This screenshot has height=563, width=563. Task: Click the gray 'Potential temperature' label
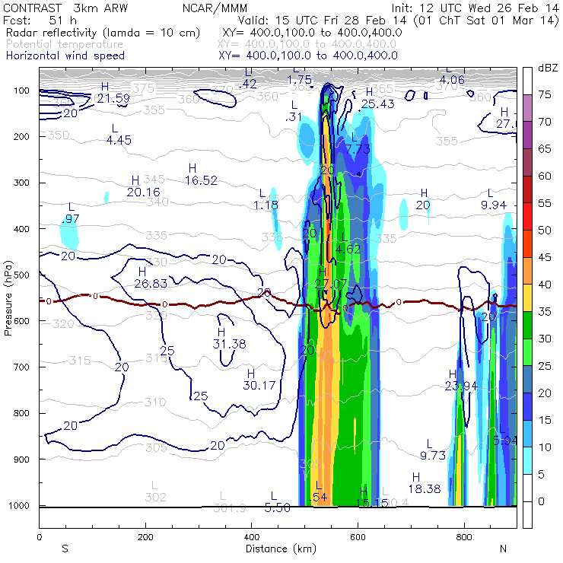[65, 44]
